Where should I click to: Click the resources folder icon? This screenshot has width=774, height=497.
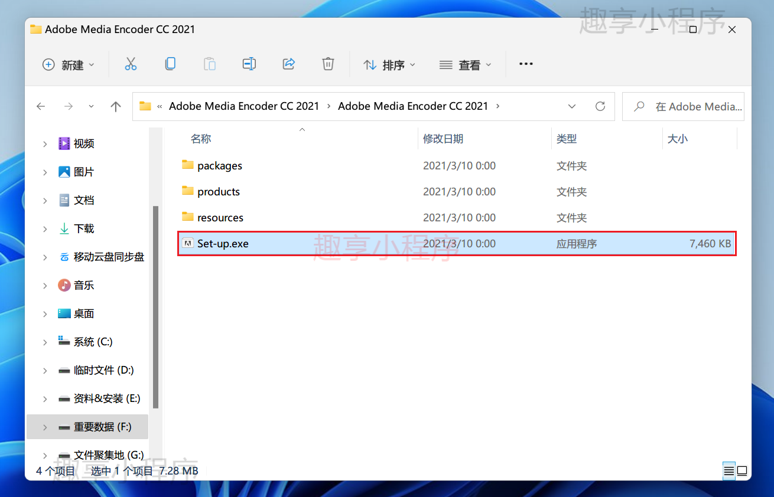(x=188, y=217)
